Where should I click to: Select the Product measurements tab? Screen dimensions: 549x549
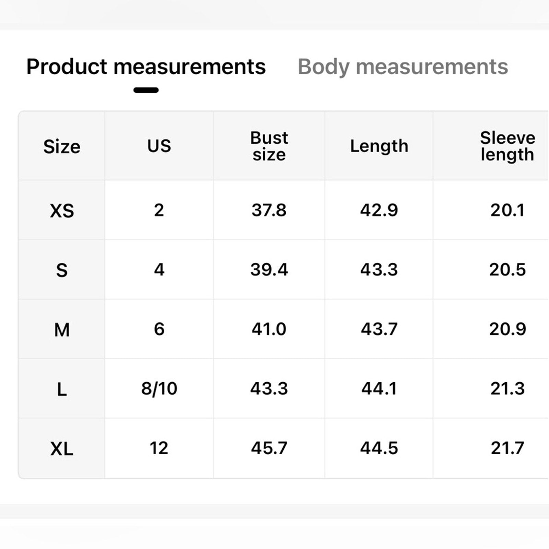tap(147, 67)
